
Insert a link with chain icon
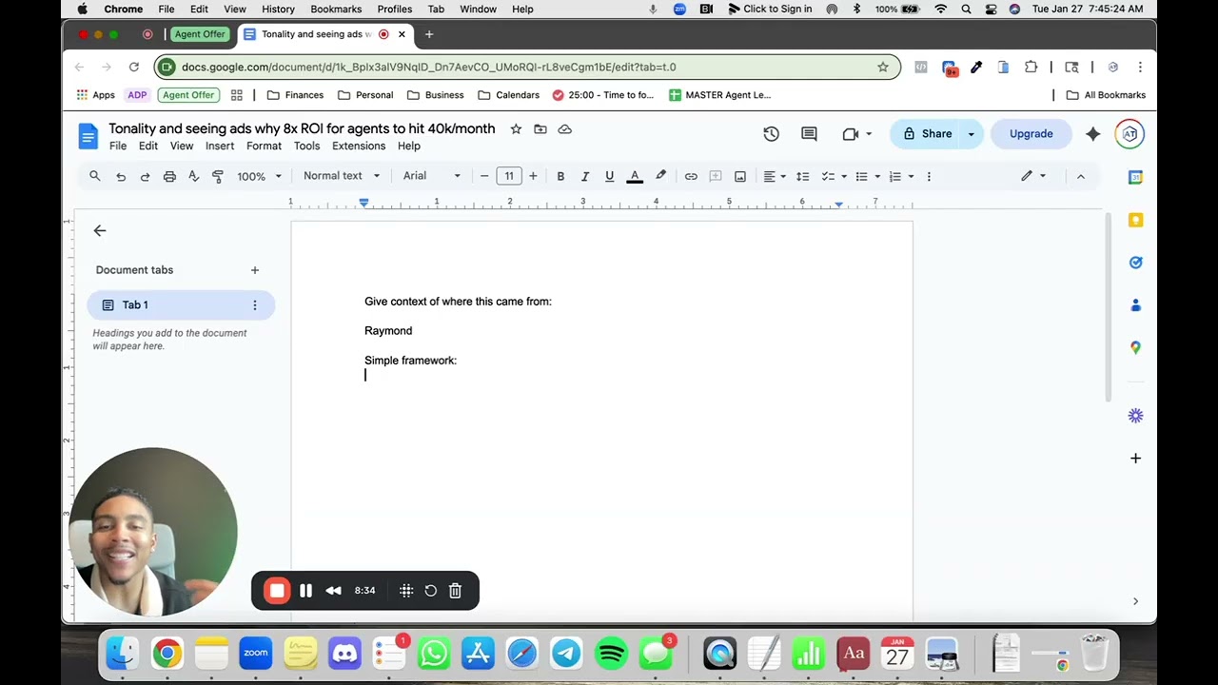[x=691, y=176]
